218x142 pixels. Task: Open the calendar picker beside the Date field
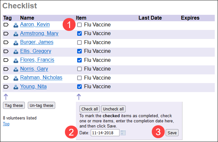[x=123, y=133]
